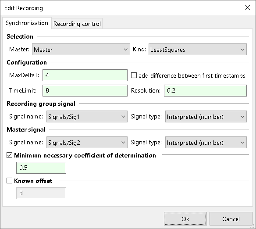Open the Master dropdown in Selection
Image resolution: width=256 pixels, height=229 pixels.
81,49
